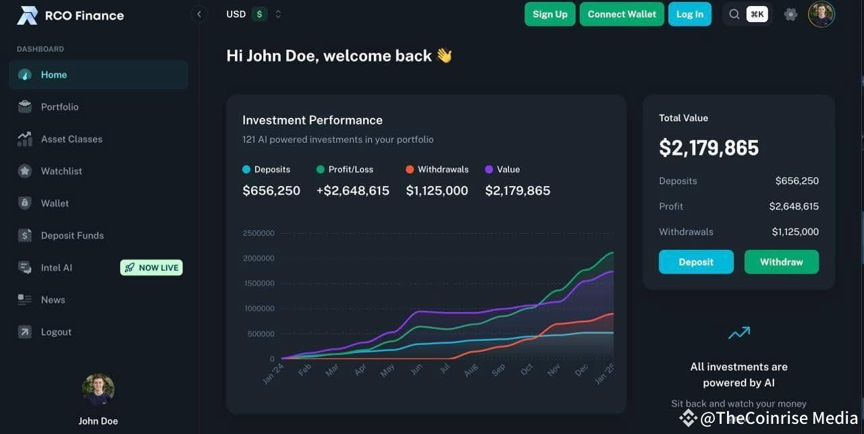The width and height of the screenshot is (864, 434).
Task: Collapse the sidebar using the chevron
Action: 198,13
